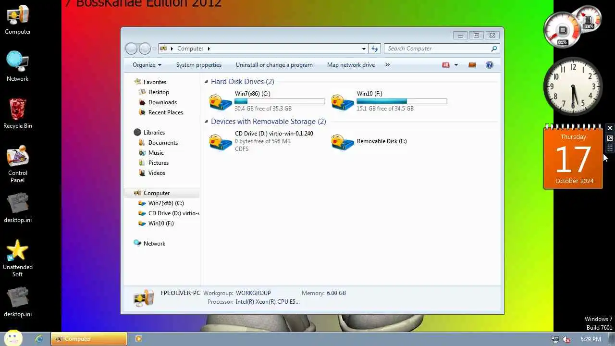The image size is (615, 346).
Task: Select Desktop under Favorites
Action: [x=159, y=92]
